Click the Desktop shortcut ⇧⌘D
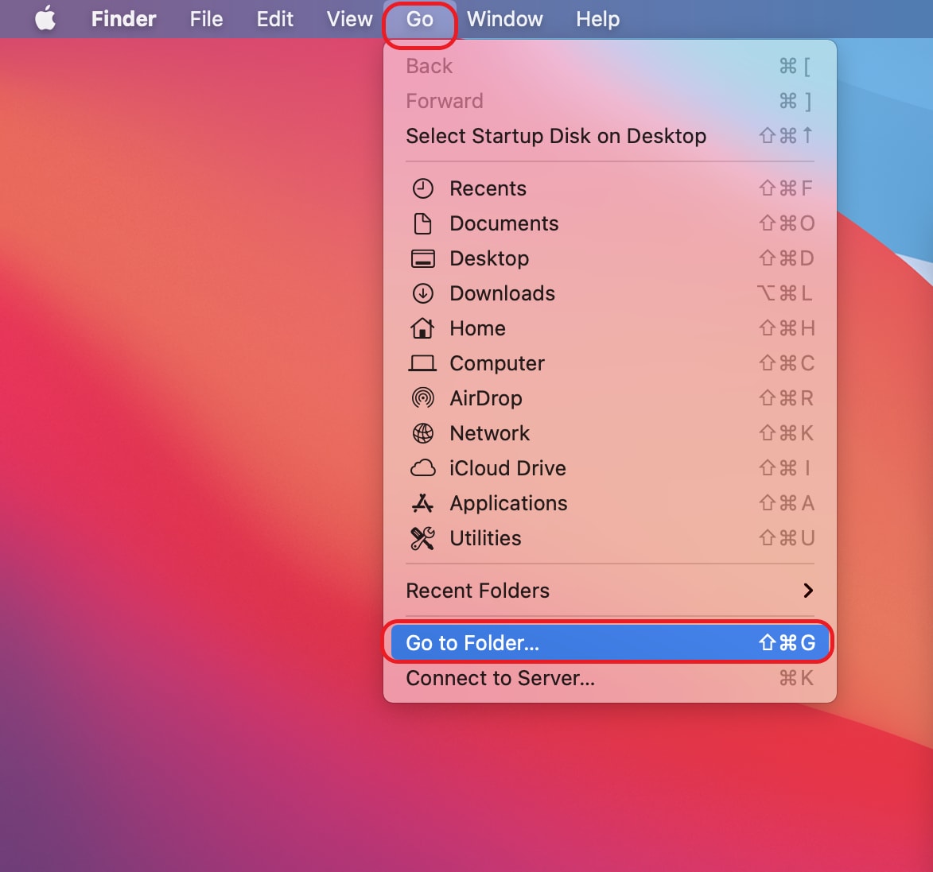Image resolution: width=933 pixels, height=872 pixels. pos(787,259)
